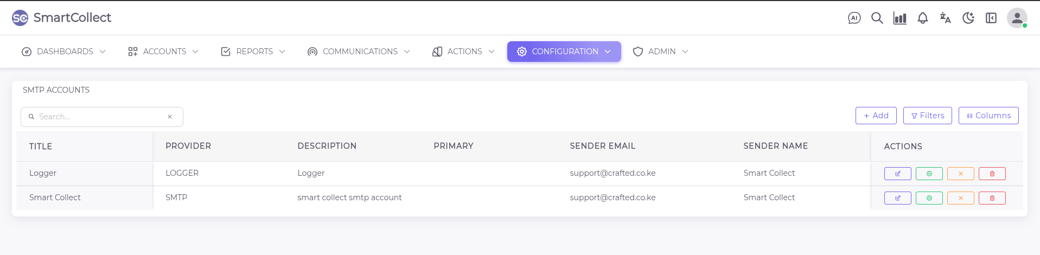The height and width of the screenshot is (255, 1040).
Task: Open the header magnifier search icon
Action: tap(877, 18)
